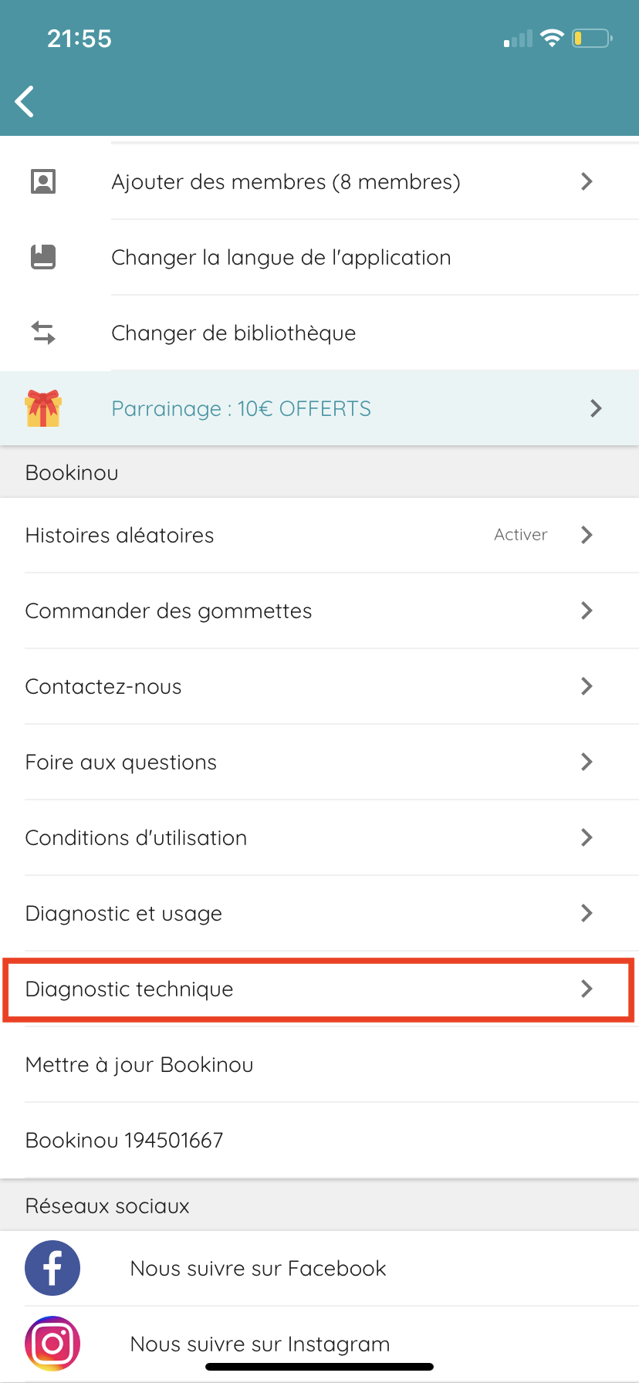Open Foire aux questions
The width and height of the screenshot is (639, 1383).
coord(319,762)
